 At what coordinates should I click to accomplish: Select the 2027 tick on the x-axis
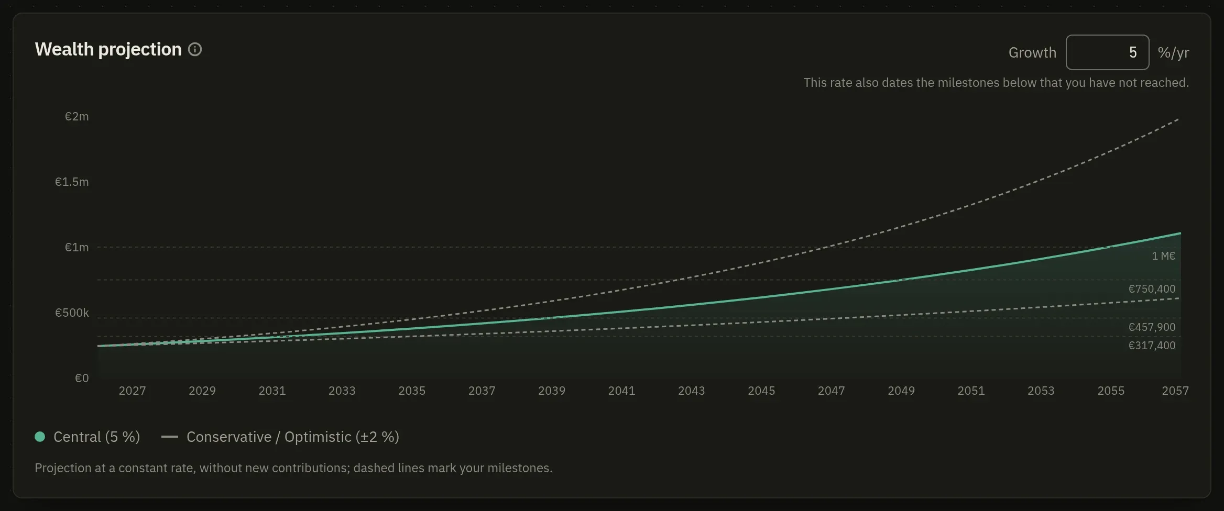point(132,391)
